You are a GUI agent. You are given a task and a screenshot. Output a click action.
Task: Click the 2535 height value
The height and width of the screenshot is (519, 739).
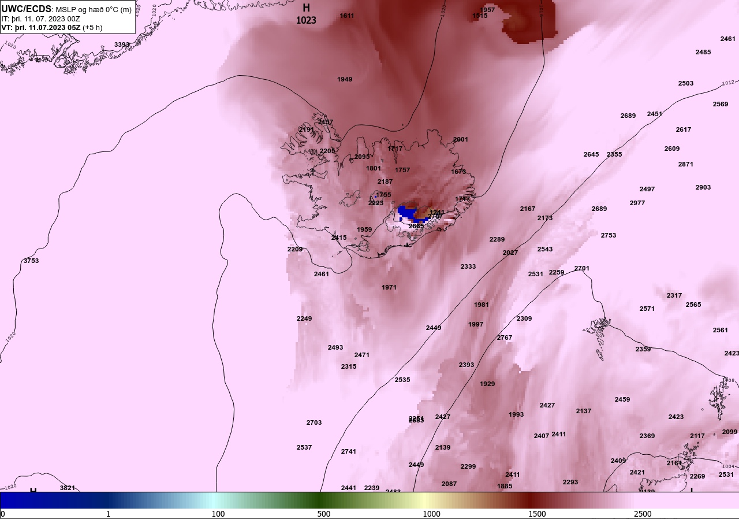coord(402,380)
